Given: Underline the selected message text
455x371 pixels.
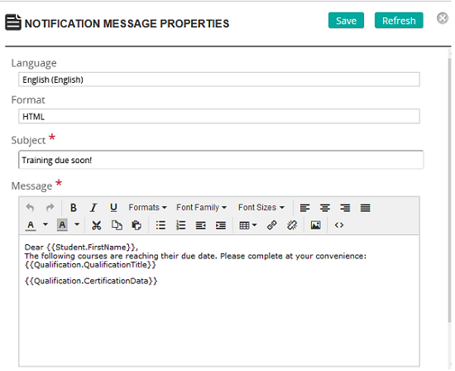Looking at the screenshot, I should pos(113,208).
